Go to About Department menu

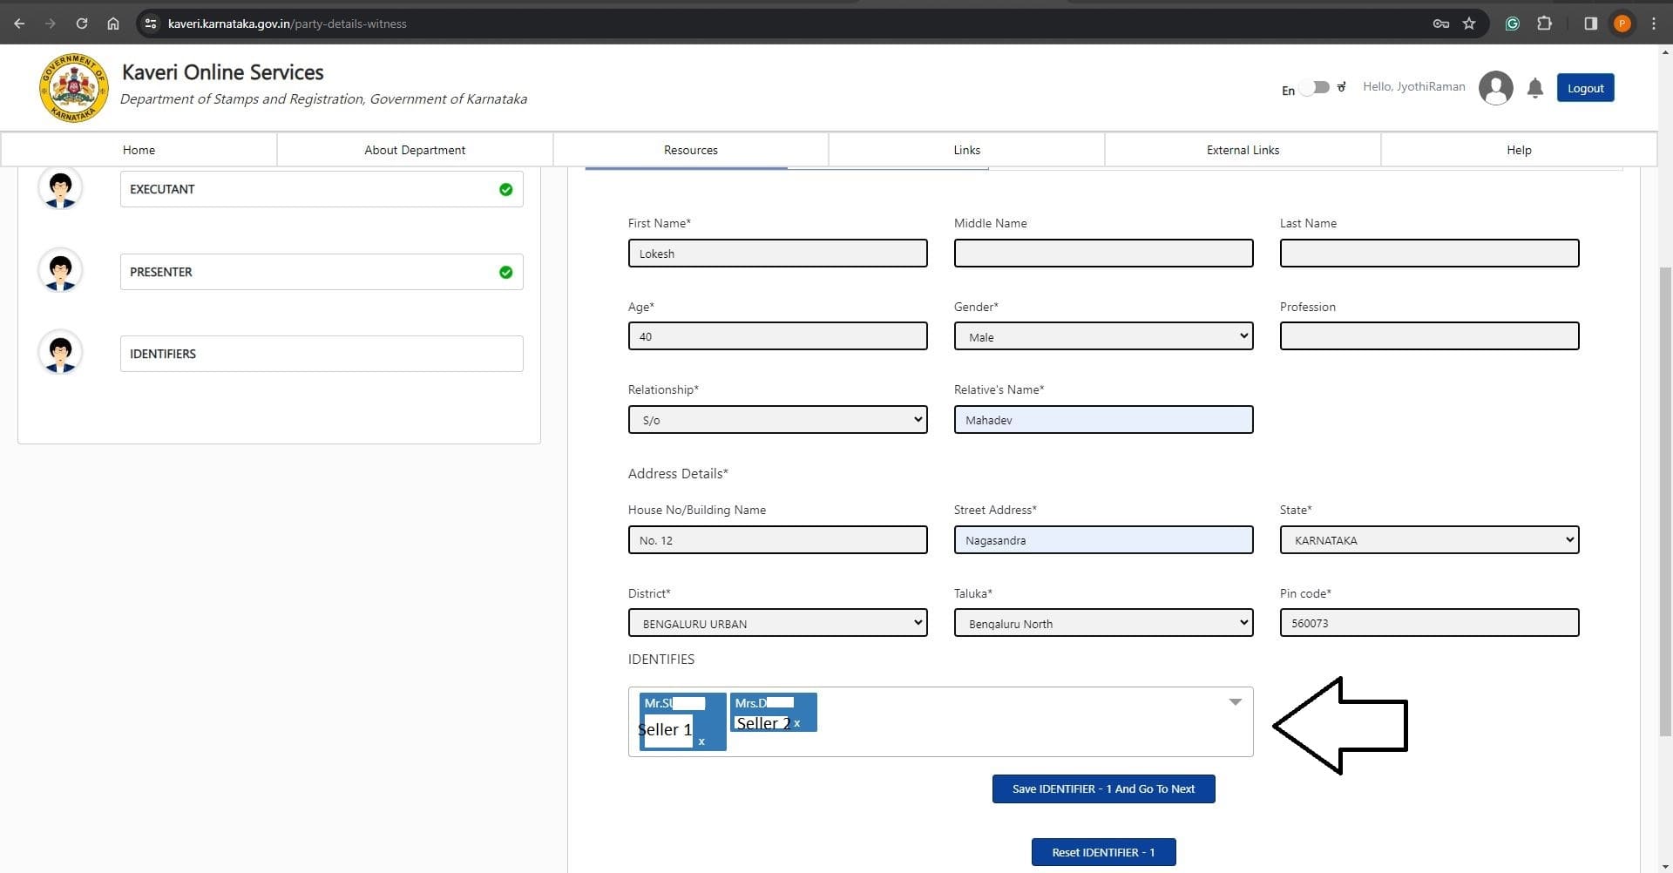coord(415,150)
